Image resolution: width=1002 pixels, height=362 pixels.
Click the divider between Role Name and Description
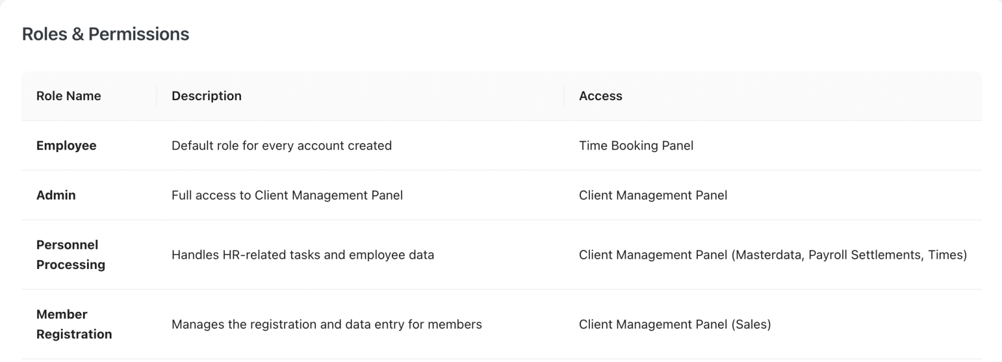point(157,96)
